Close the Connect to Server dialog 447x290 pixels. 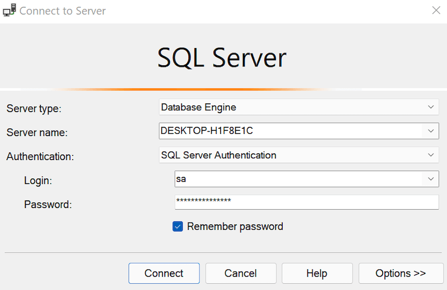click(436, 10)
